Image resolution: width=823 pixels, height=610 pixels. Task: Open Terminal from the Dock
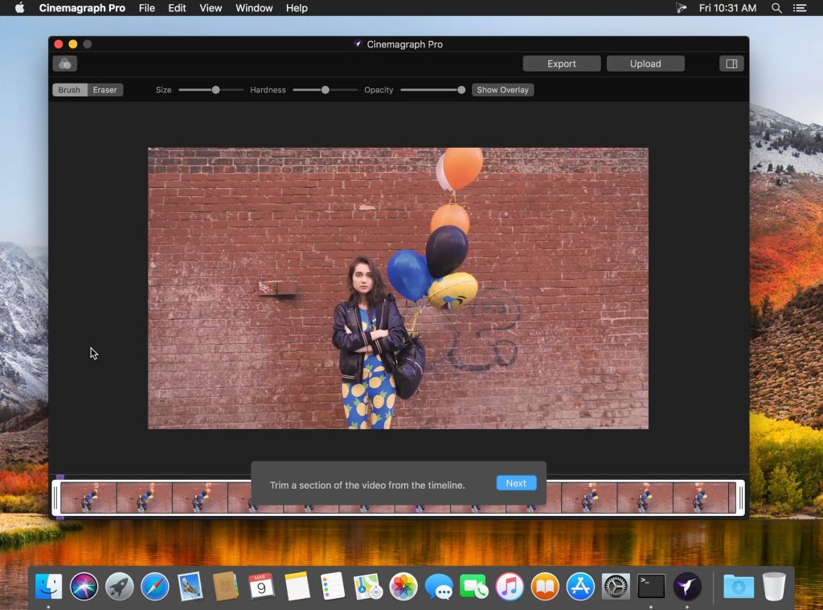[x=650, y=587]
